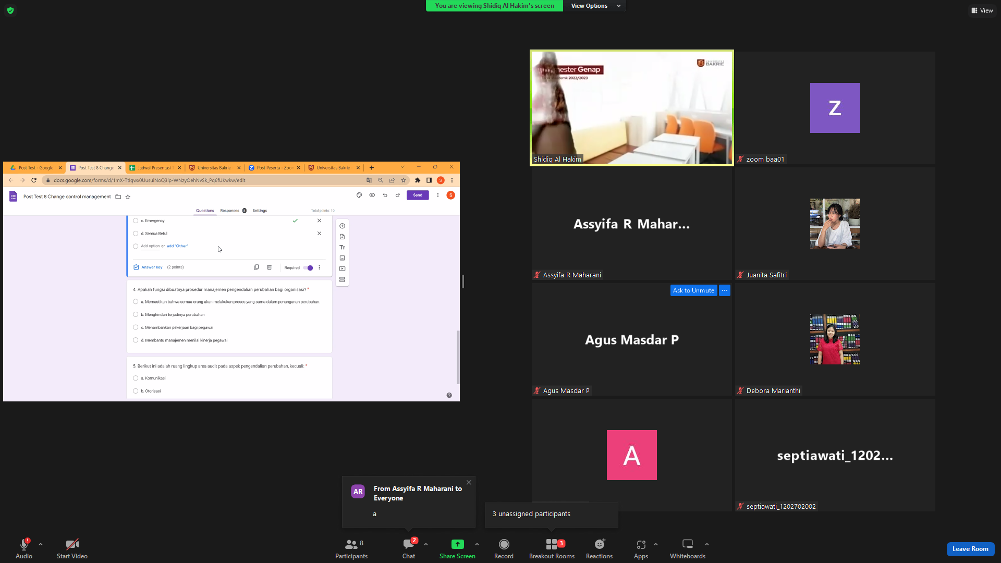Click the Help question mark icon in the form
Image resolution: width=1001 pixels, height=563 pixels.
pyautogui.click(x=449, y=395)
